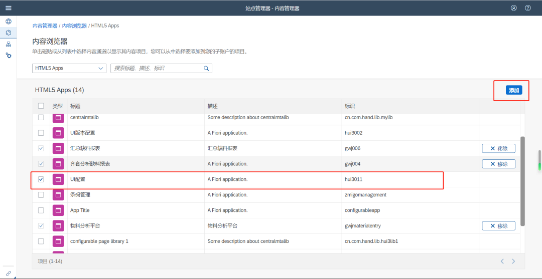The height and width of the screenshot is (279, 542).
Task: Click the app type icon for centralmtalib
Action: pos(58,118)
